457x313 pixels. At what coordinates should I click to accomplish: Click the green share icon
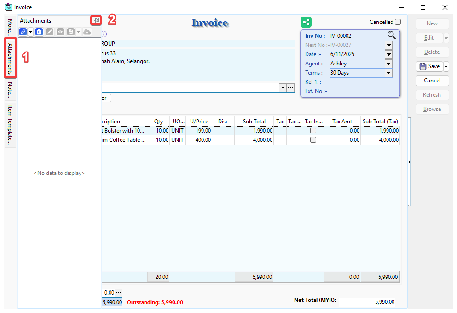click(306, 22)
